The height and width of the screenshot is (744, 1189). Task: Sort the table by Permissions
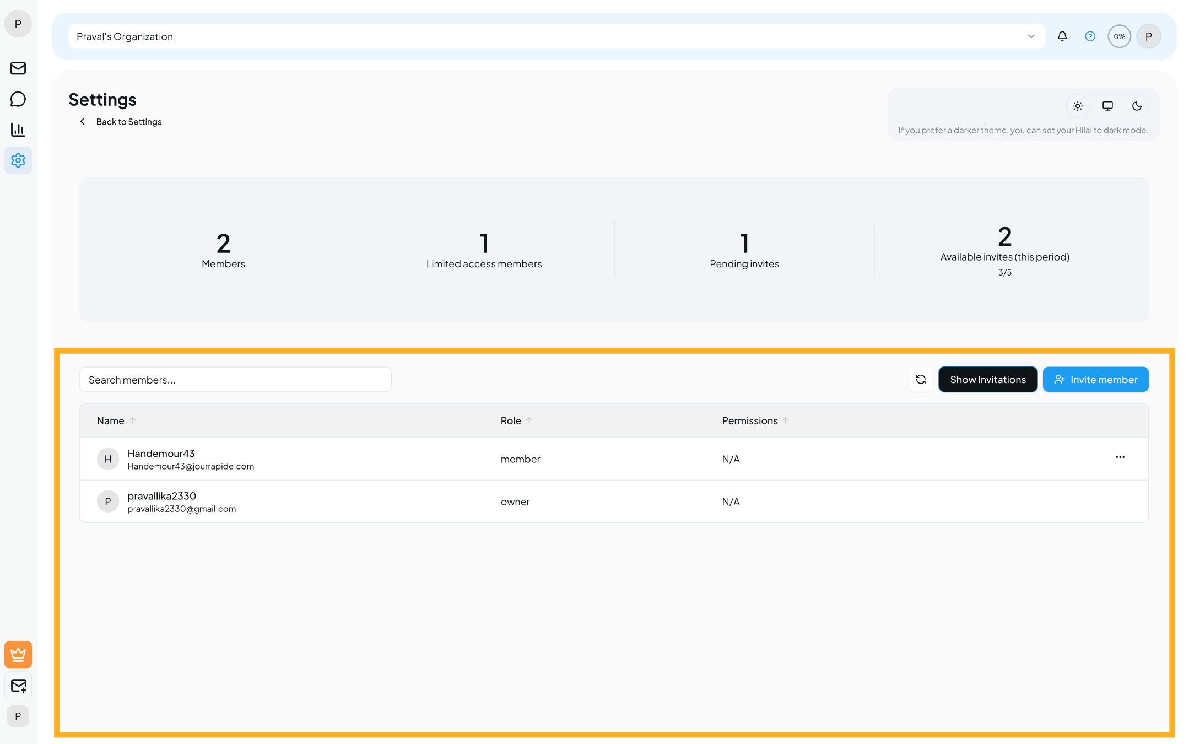(x=754, y=420)
